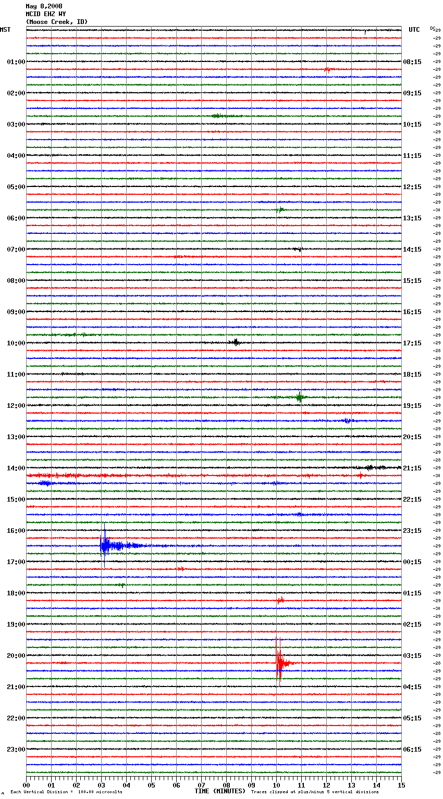
Task: Click the UTC label '00:15'
Action: (x=412, y=562)
